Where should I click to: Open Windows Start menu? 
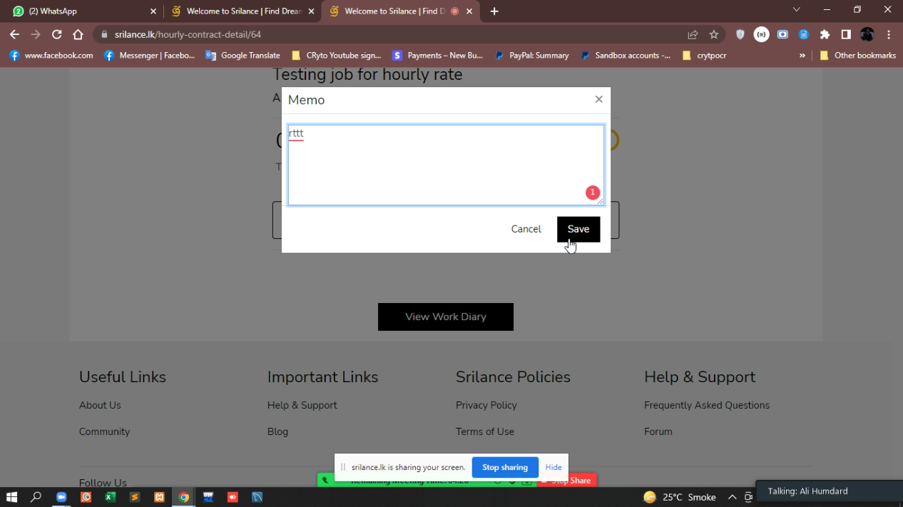pyautogui.click(x=11, y=497)
